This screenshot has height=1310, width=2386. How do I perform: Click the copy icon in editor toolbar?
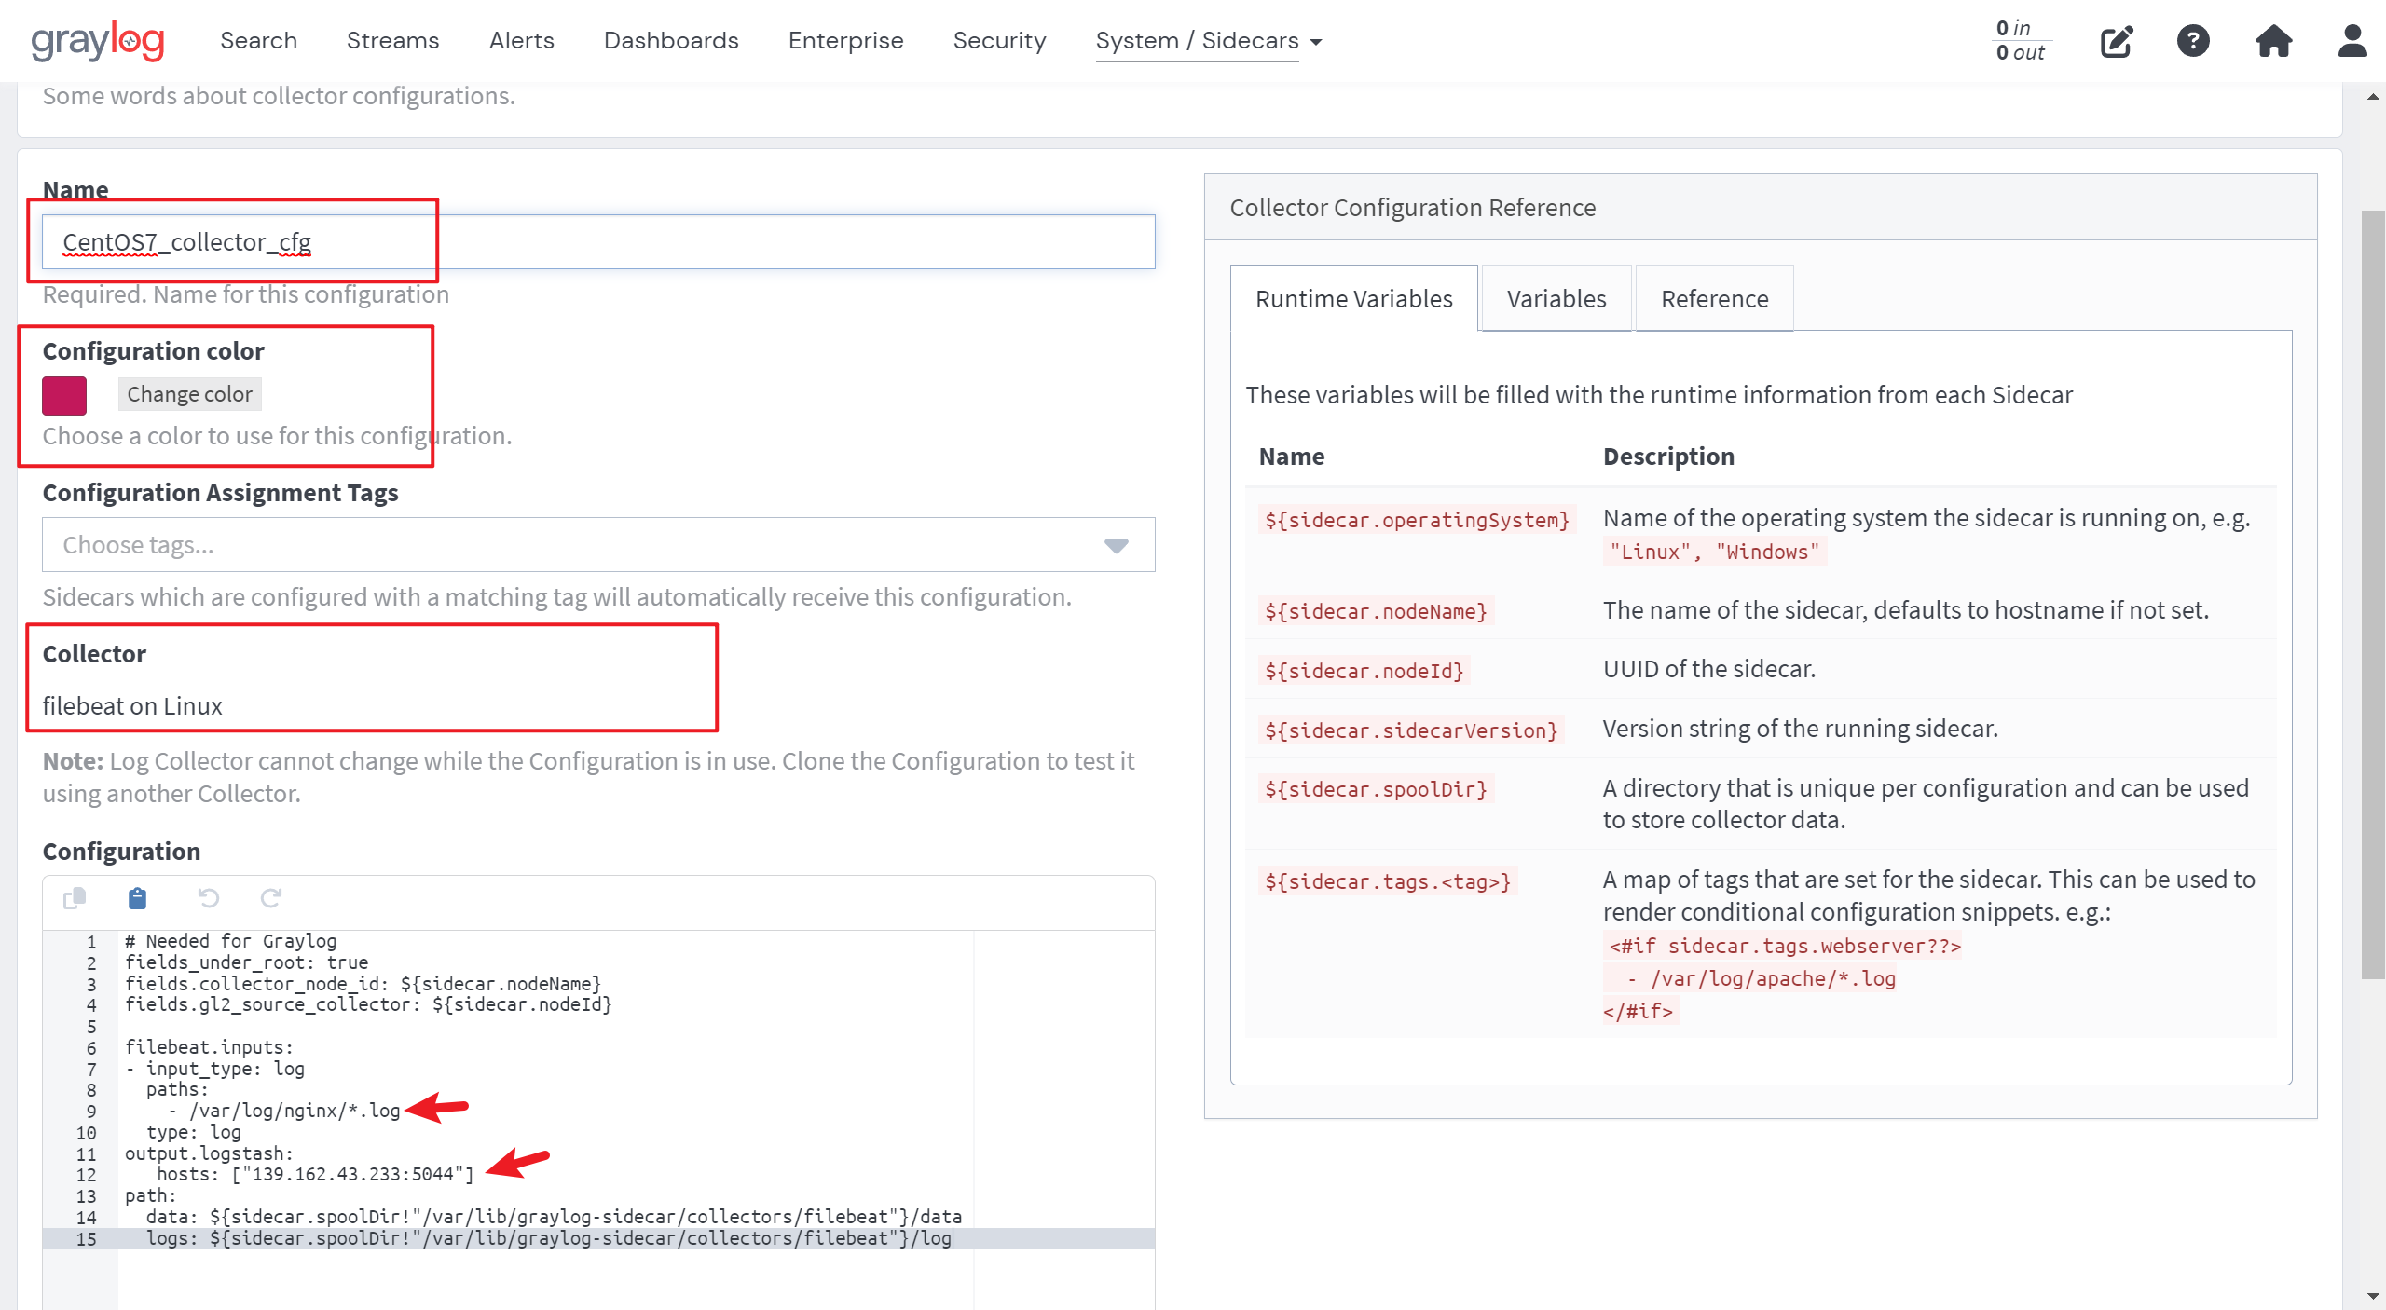(x=75, y=898)
